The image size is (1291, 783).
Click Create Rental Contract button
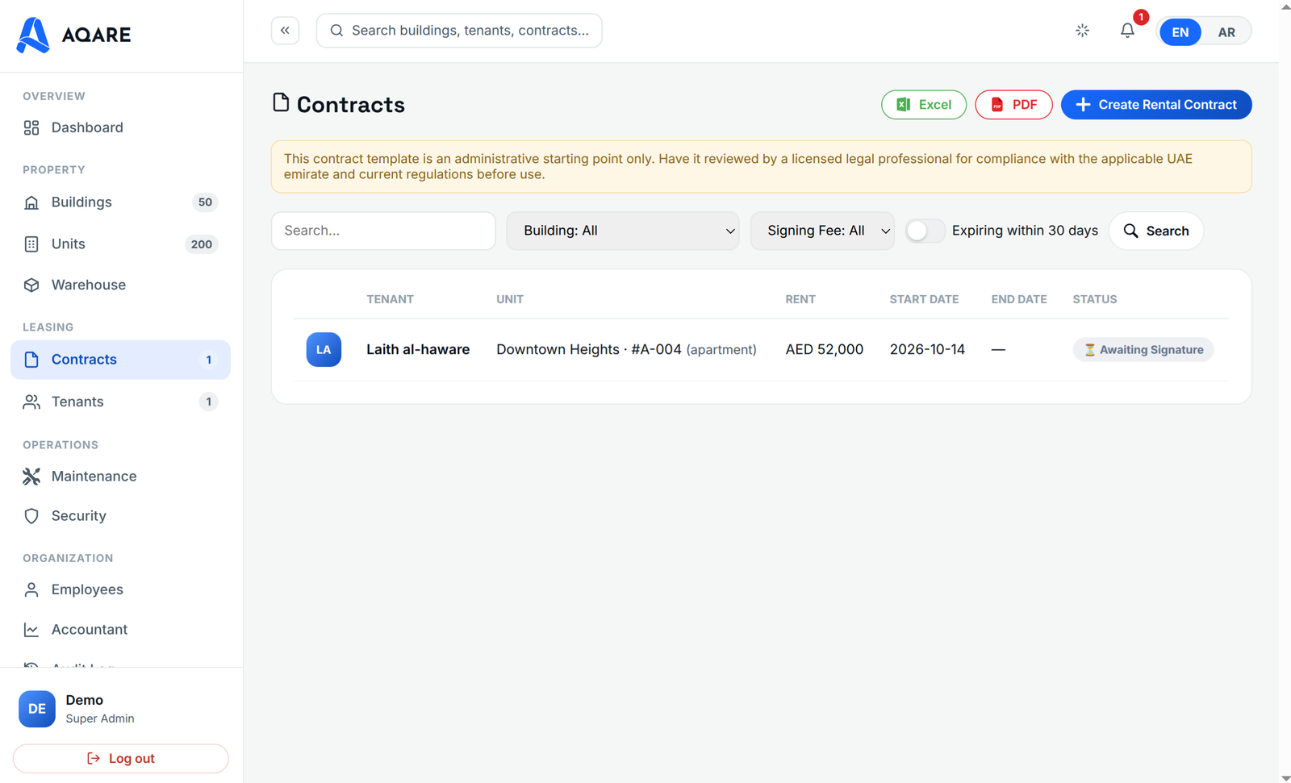click(1155, 105)
